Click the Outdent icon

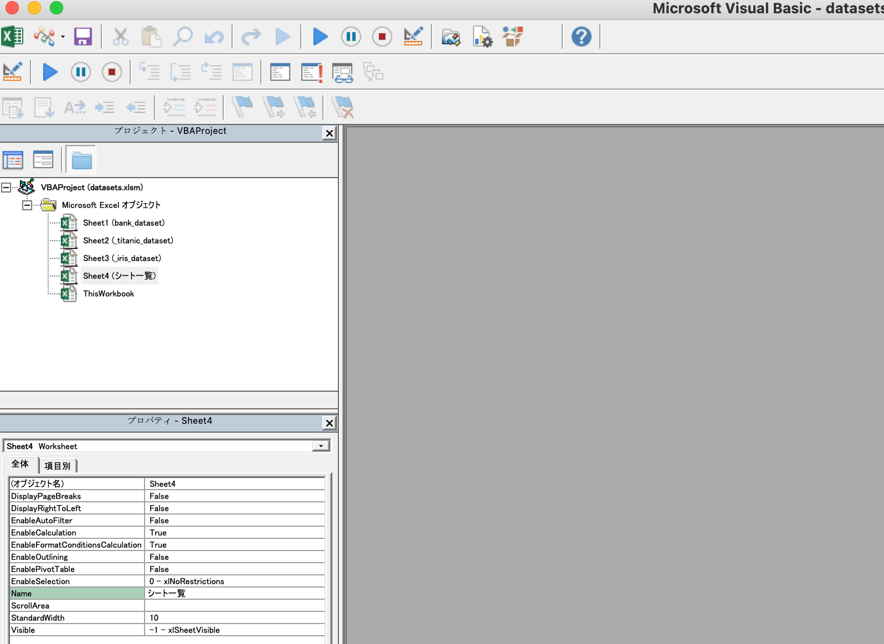pos(136,107)
